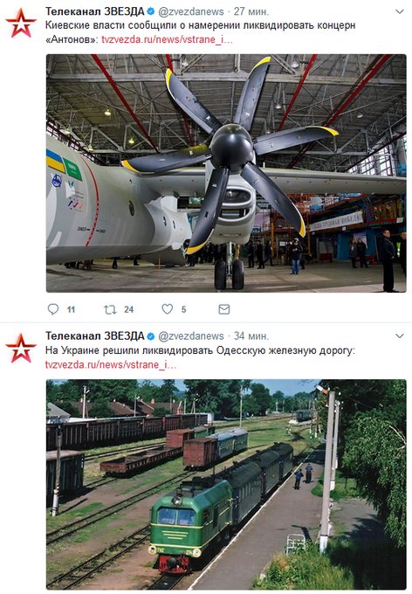Send the Antonov tweet via envelope icon
The height and width of the screenshot is (594, 412).
(224, 309)
